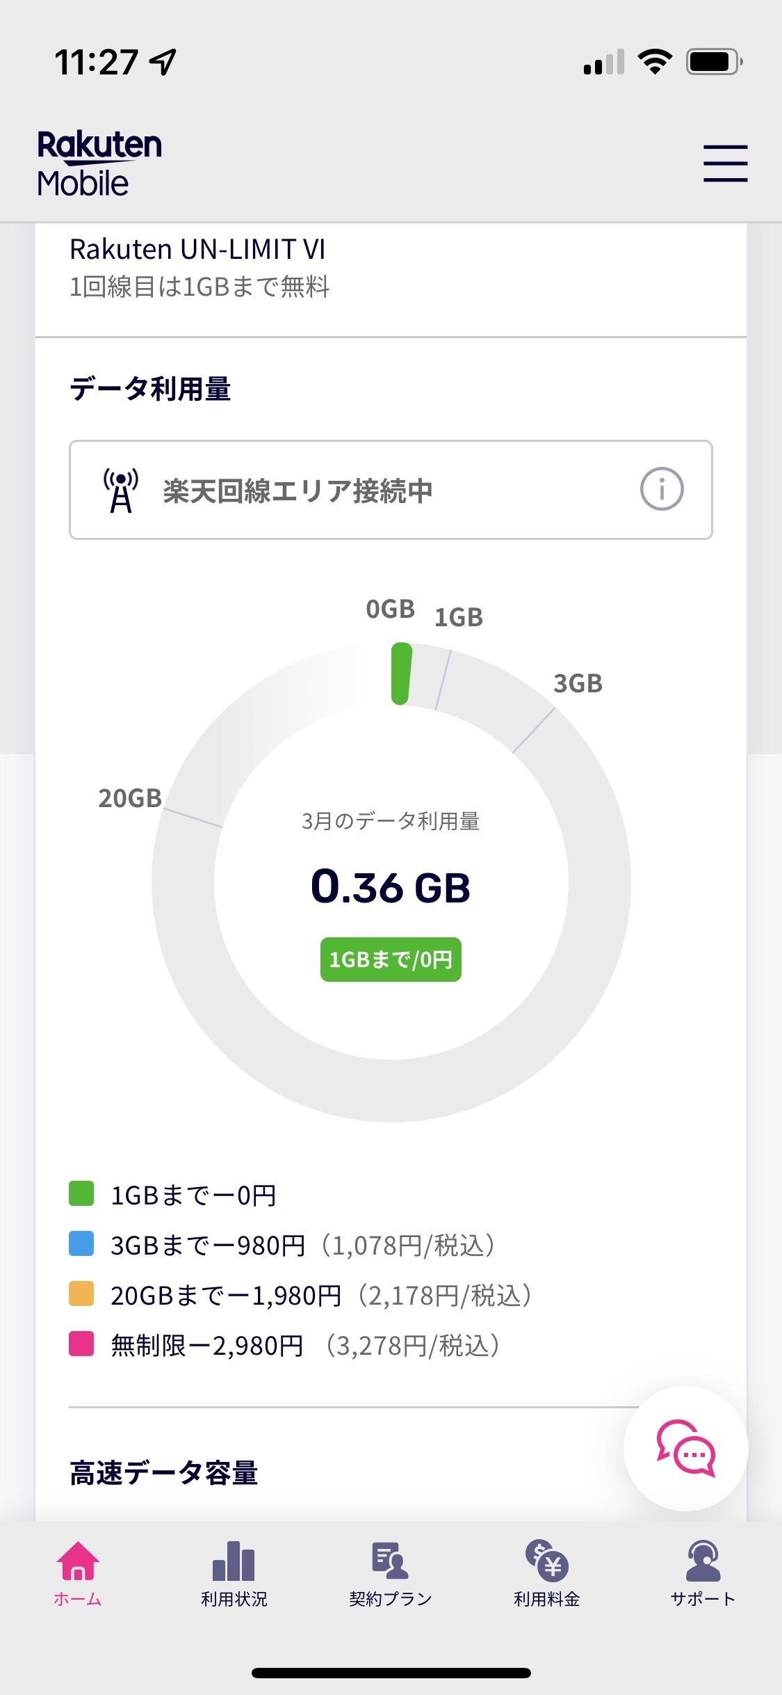Tap the green 1GBまで legend swatch

click(x=81, y=1193)
